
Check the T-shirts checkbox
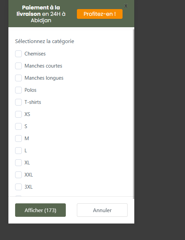coord(18,102)
